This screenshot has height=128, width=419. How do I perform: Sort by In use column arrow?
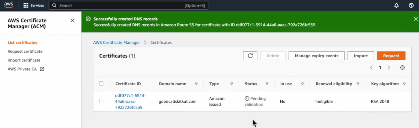pyautogui.click(x=302, y=84)
